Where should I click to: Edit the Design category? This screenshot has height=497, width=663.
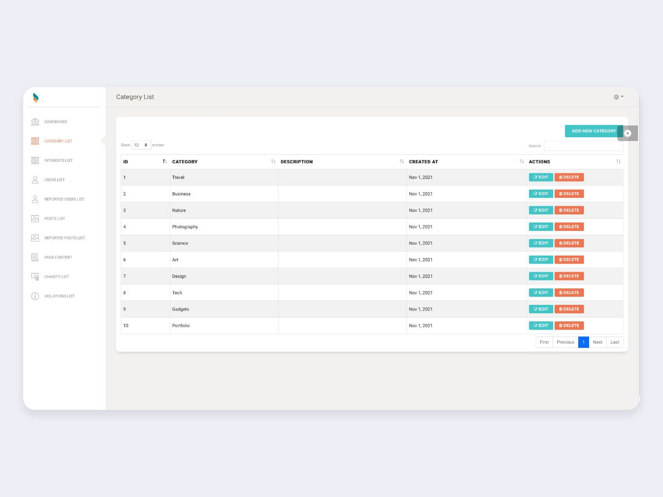pos(541,276)
